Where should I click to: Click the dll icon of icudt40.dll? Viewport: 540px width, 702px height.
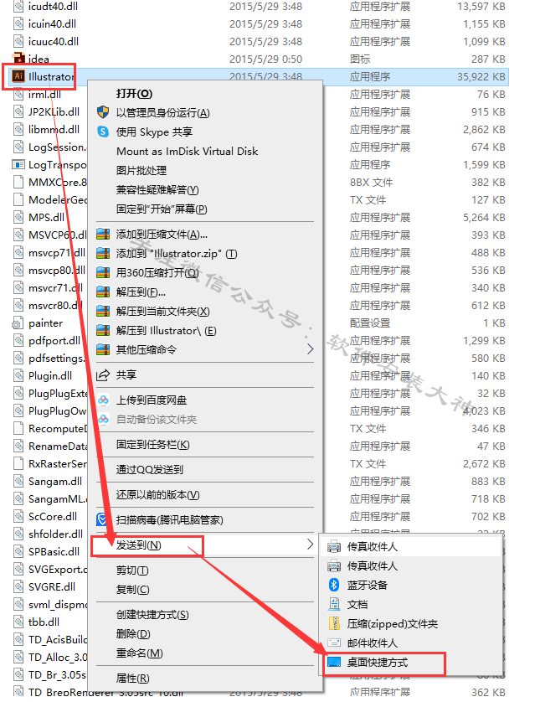(18, 6)
